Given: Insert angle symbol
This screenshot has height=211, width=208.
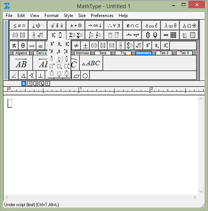Looking at the screenshot, I should pos(14,76).
